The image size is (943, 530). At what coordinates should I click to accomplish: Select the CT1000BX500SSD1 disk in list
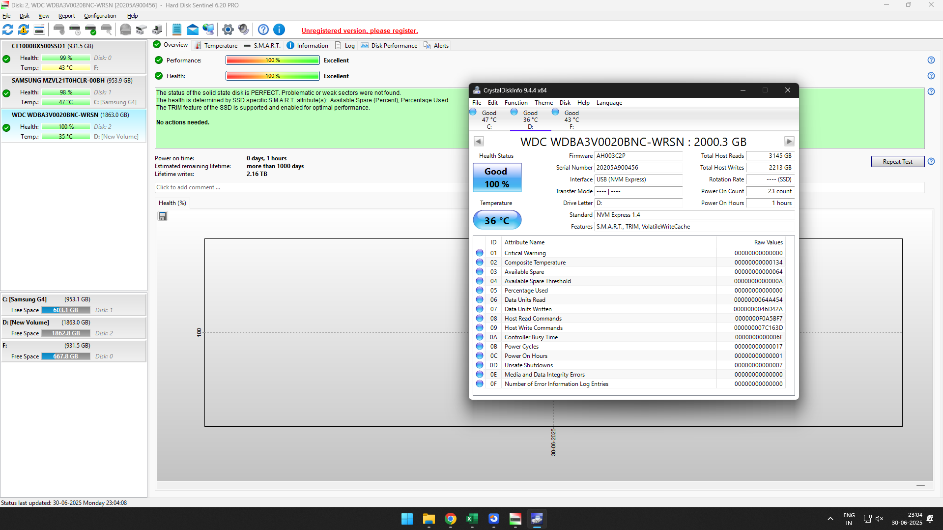52,46
